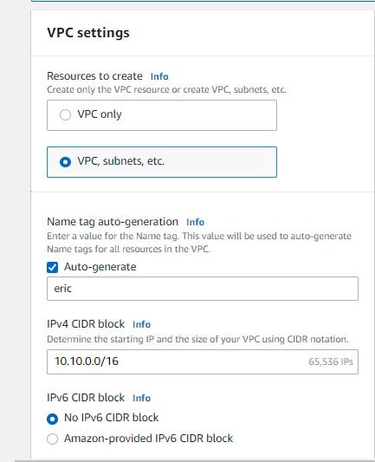This screenshot has width=375, height=462.
Task: Choose the VPC, subnets, etc. radio button
Action: click(x=65, y=162)
